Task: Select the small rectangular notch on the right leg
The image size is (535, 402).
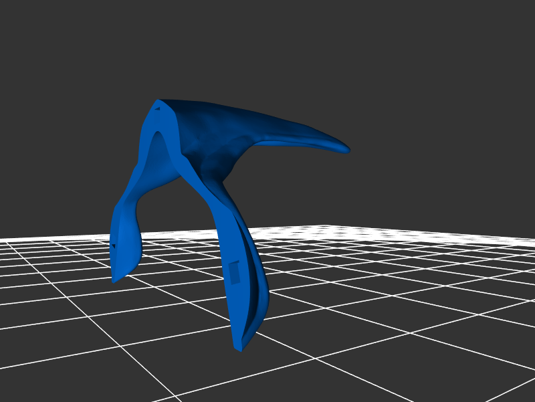Action: coord(235,272)
